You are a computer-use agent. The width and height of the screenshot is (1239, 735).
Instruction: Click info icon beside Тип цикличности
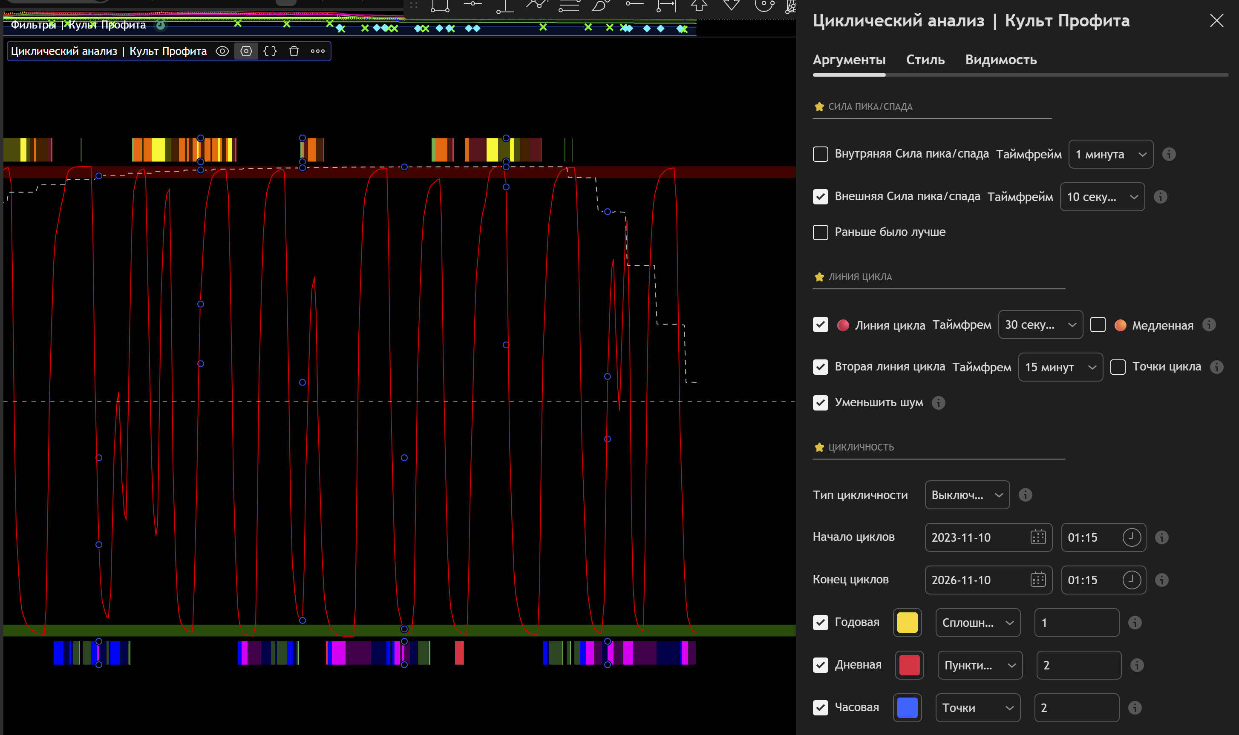1025,495
